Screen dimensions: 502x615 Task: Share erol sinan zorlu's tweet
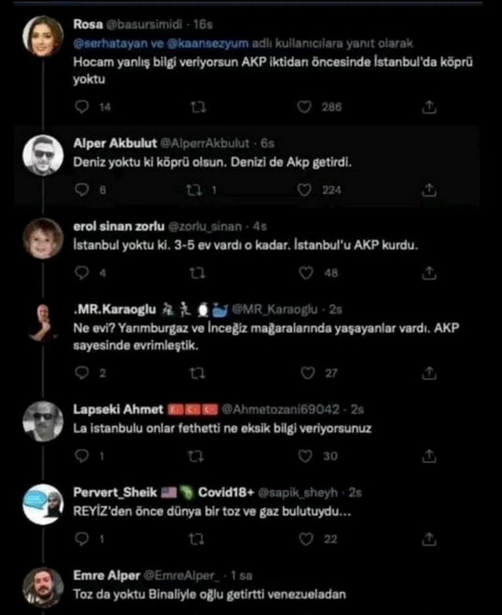tap(429, 273)
